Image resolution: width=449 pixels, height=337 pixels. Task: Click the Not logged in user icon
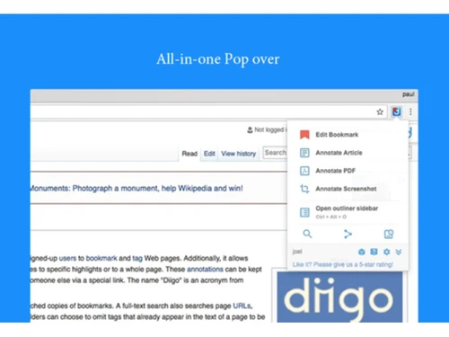[x=250, y=130]
